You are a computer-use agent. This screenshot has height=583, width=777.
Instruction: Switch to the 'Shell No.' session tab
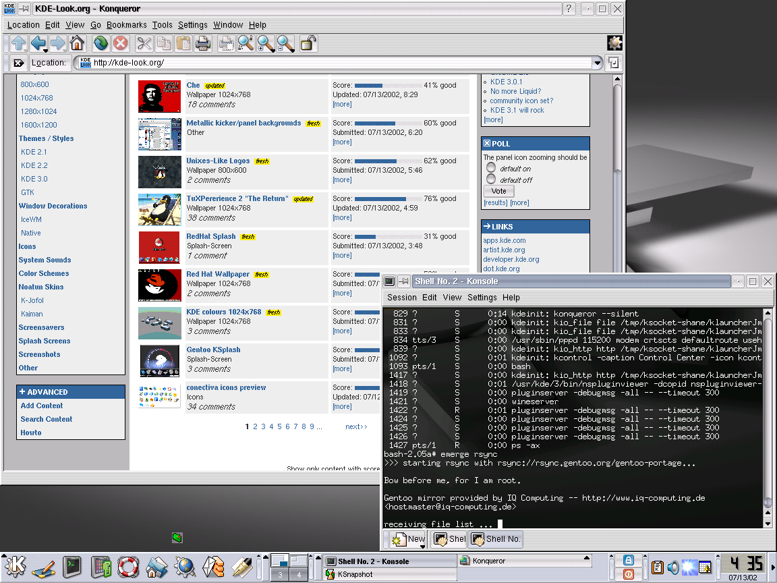[x=496, y=539]
